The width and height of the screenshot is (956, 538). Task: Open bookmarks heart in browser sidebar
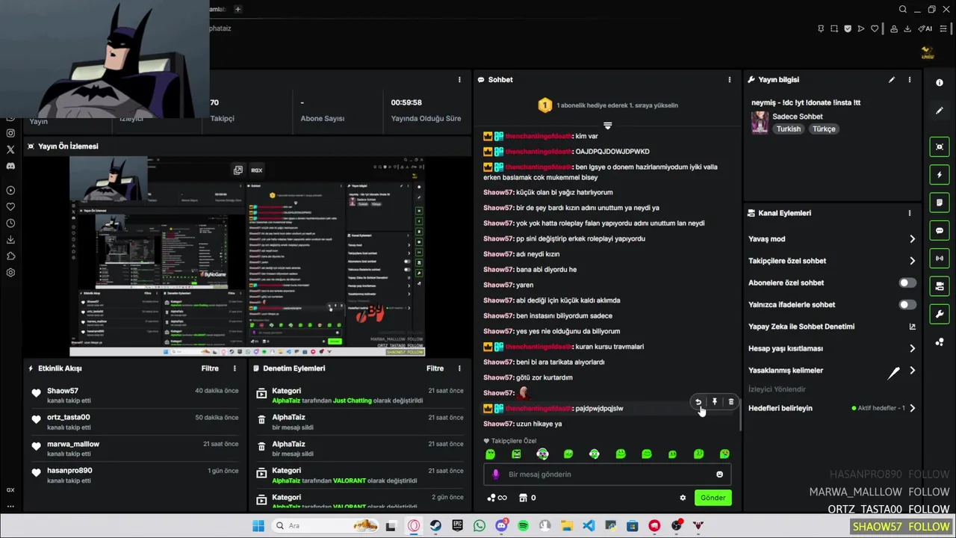(10, 207)
